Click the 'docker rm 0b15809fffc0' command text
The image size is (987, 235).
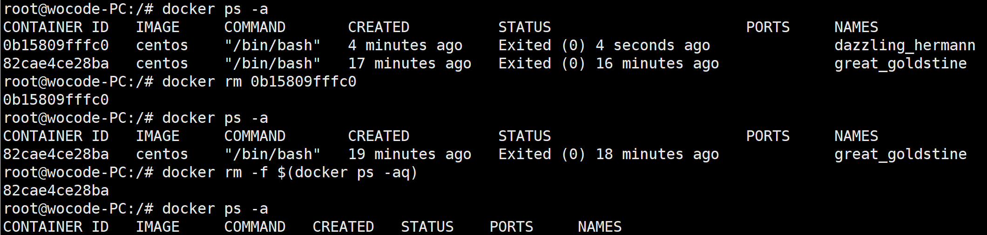click(259, 81)
